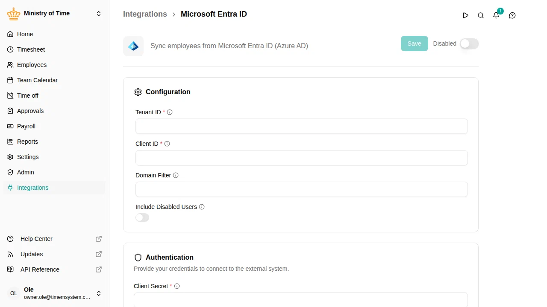Select Integrations in sidebar

tap(54, 188)
